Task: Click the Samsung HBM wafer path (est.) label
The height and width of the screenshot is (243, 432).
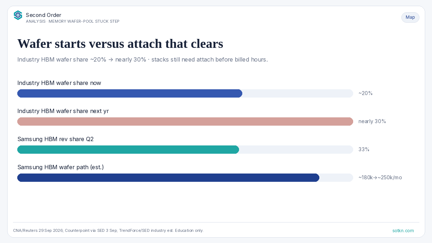Action: 60,167
